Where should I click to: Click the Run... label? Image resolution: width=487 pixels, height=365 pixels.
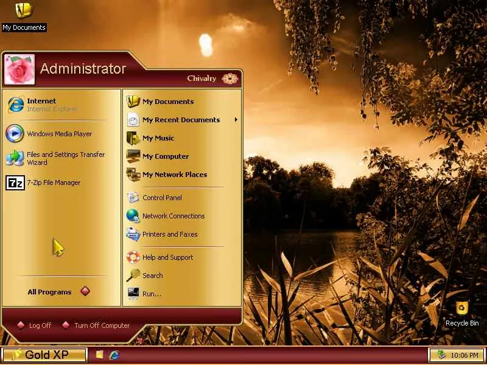click(x=152, y=294)
